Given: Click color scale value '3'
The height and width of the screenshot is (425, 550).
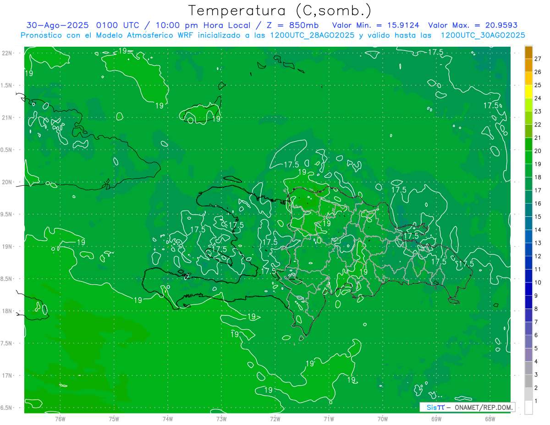Looking at the screenshot, I should tap(536, 375).
